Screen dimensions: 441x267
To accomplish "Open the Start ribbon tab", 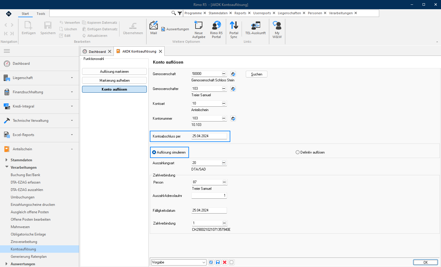I will [x=25, y=14].
